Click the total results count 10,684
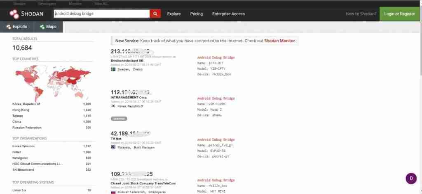Image resolution: width=422 pixels, height=194 pixels. point(22,48)
